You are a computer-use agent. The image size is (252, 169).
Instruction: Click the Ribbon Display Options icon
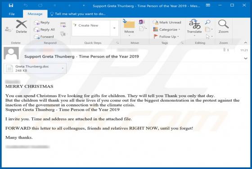click(208, 5)
